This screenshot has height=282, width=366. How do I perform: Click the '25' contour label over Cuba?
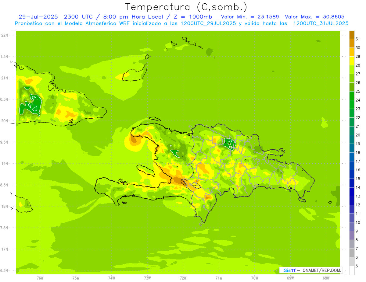(x=30, y=103)
